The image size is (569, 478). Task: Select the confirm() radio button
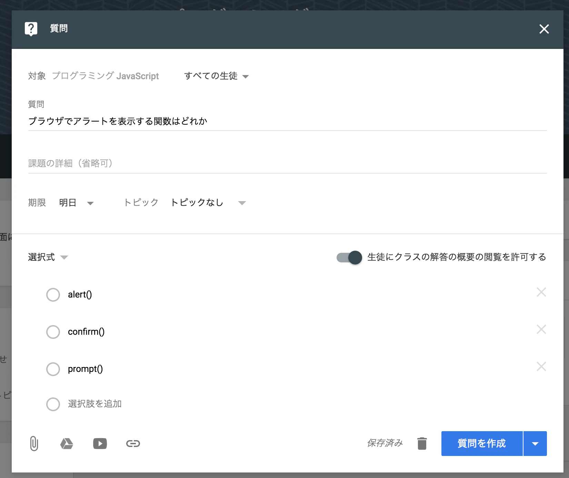pyautogui.click(x=53, y=332)
